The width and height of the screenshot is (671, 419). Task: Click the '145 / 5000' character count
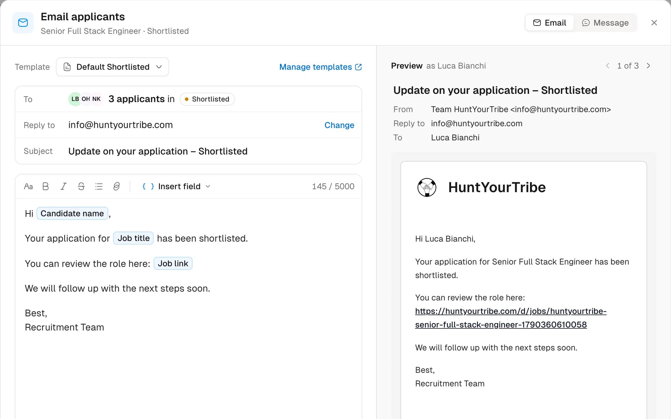point(333,187)
